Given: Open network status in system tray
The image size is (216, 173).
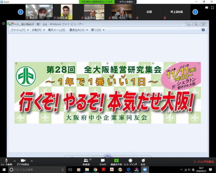Looking at the screenshot, I should click(x=185, y=170).
